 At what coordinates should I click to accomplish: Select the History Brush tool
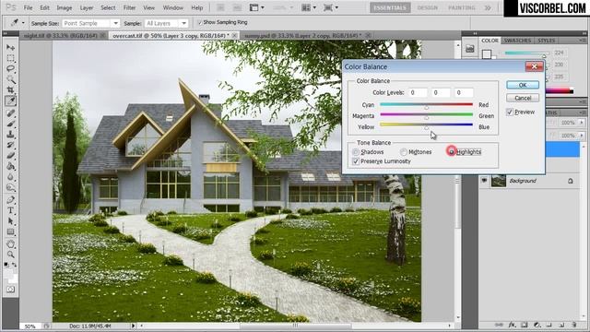[x=10, y=145]
